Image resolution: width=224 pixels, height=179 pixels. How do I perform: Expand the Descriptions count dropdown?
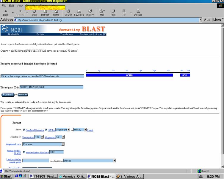42,137
